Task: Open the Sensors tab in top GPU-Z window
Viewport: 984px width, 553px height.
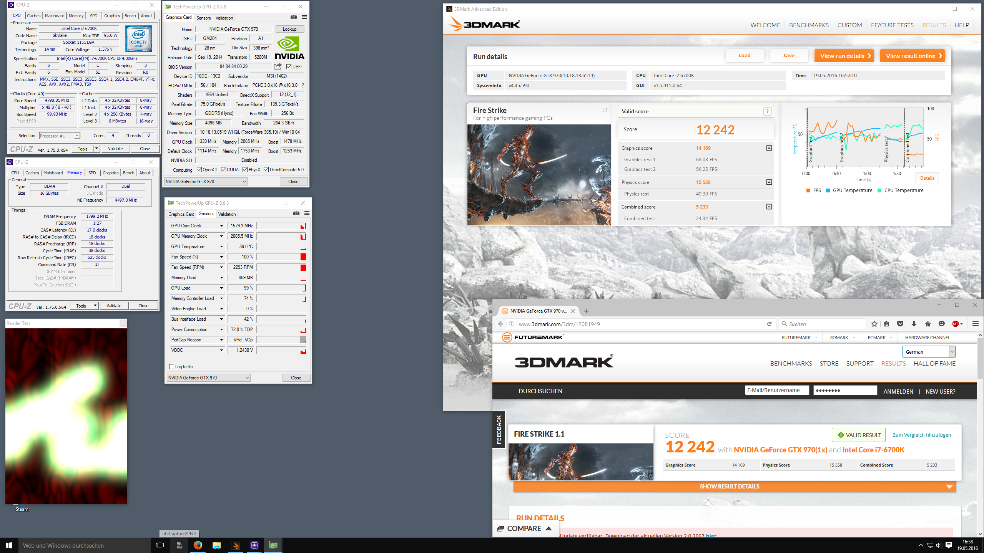Action: coord(203,18)
